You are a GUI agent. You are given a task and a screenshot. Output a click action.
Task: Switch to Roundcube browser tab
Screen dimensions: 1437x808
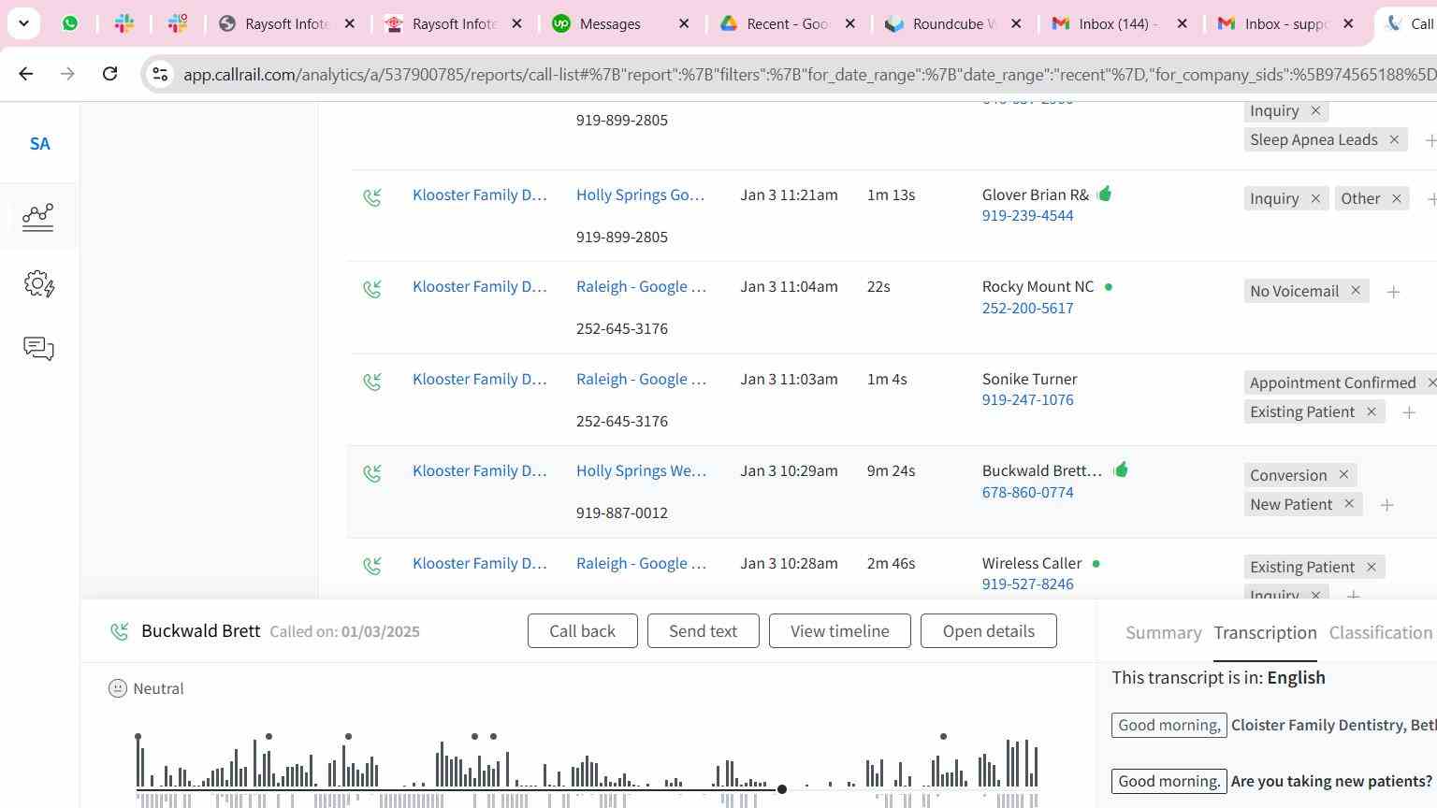pos(953,23)
